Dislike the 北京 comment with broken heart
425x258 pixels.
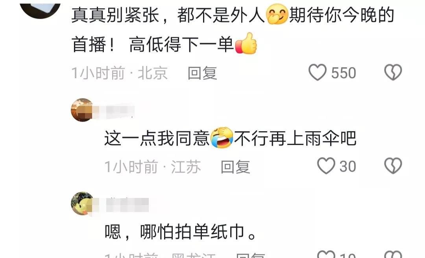tap(393, 72)
